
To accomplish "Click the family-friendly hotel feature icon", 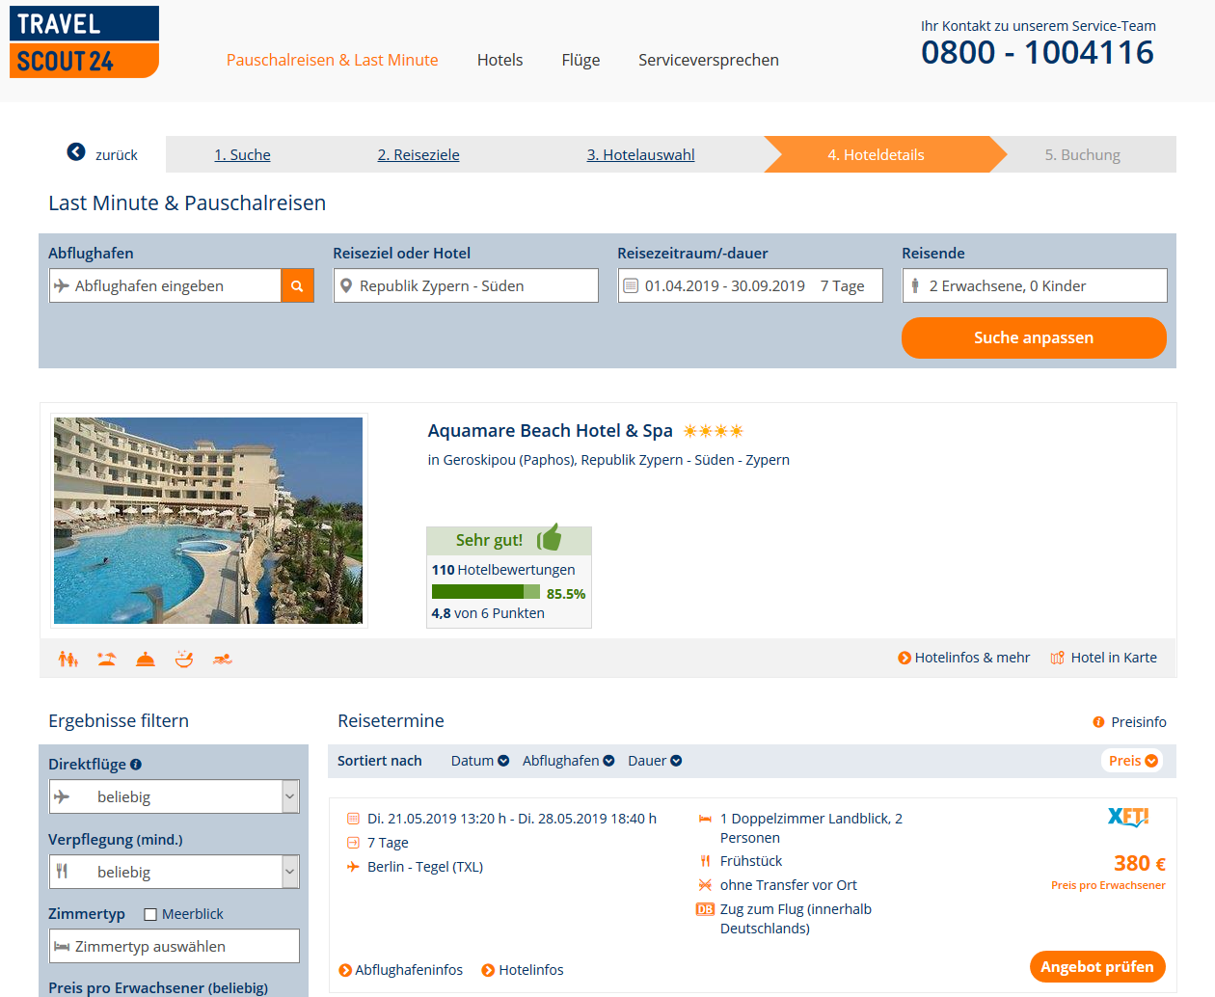I will pyautogui.click(x=67, y=659).
